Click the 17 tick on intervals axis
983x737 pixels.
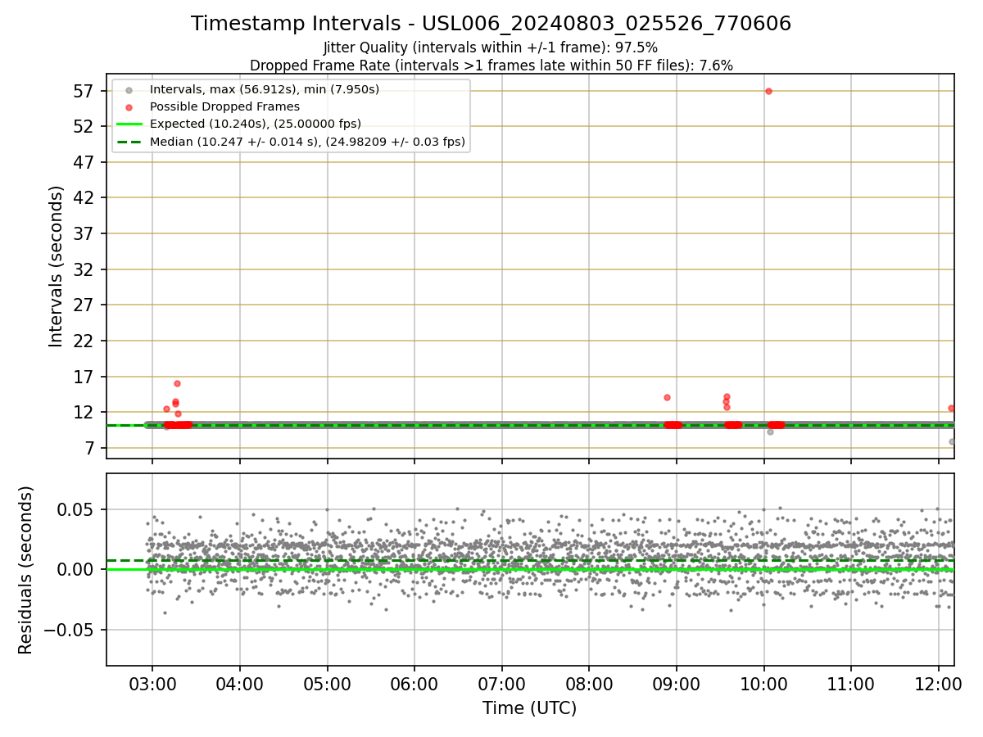pyautogui.click(x=85, y=377)
